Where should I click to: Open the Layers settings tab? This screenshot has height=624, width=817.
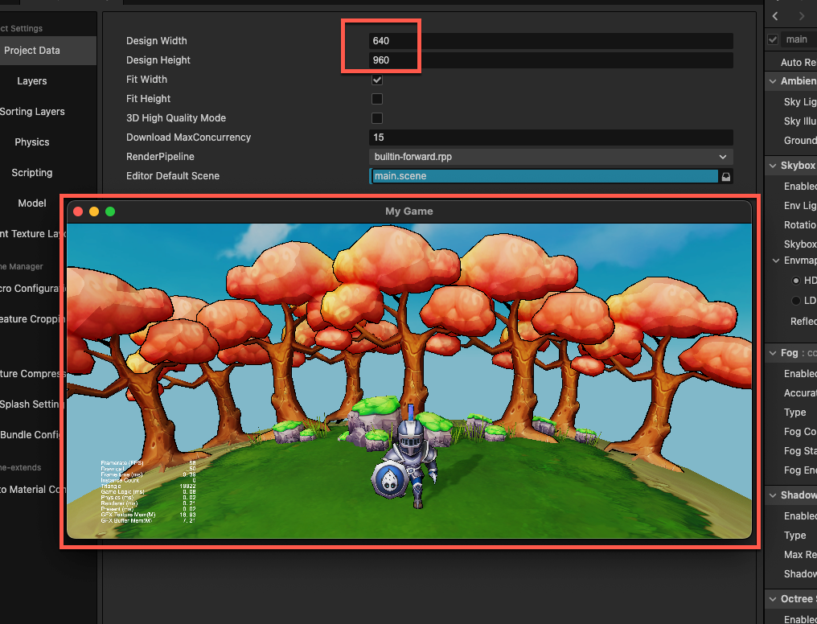point(32,80)
